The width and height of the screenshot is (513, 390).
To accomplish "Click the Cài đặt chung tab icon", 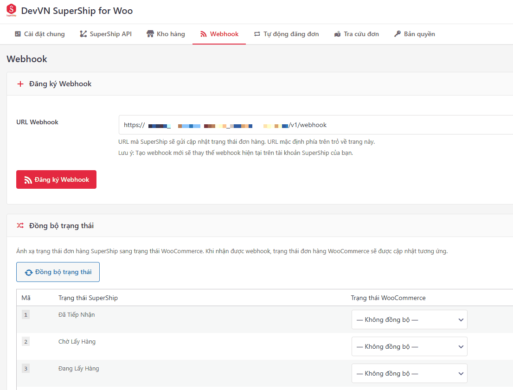I will tap(18, 34).
